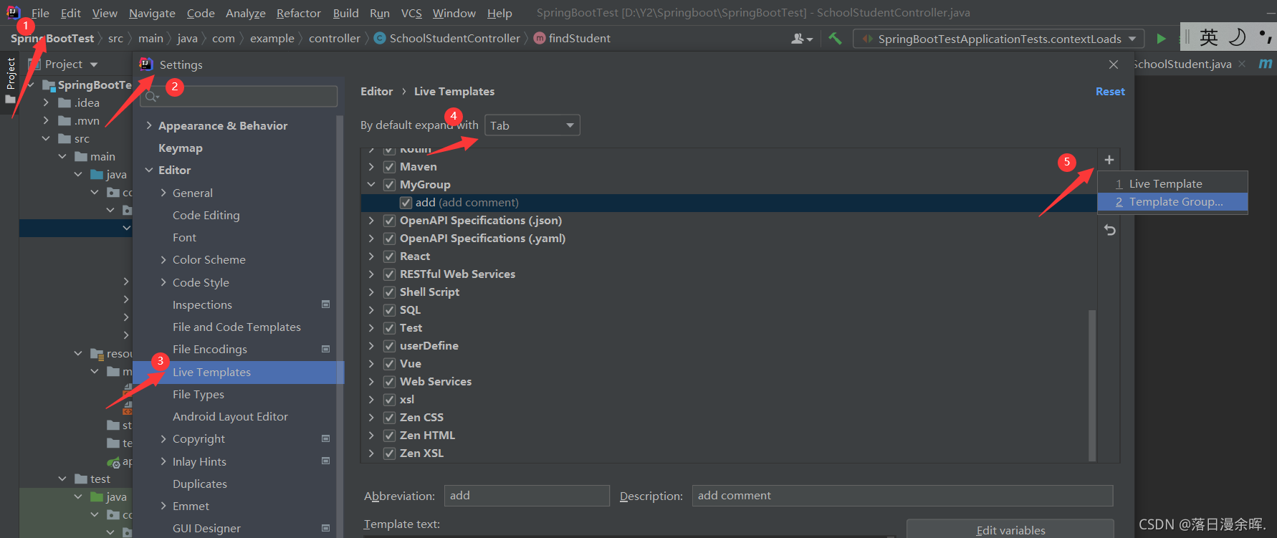Open the VCS menu
This screenshot has width=1277, height=538.
tap(411, 13)
